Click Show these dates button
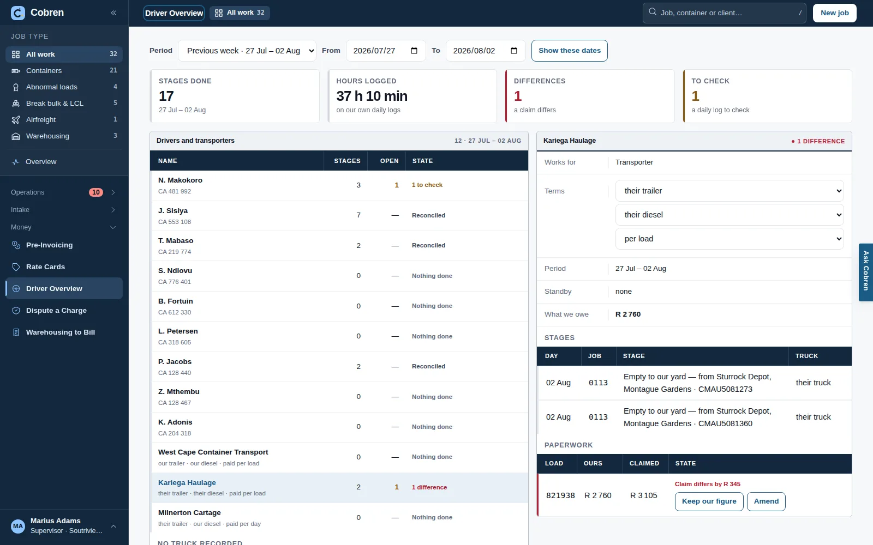 [570, 51]
